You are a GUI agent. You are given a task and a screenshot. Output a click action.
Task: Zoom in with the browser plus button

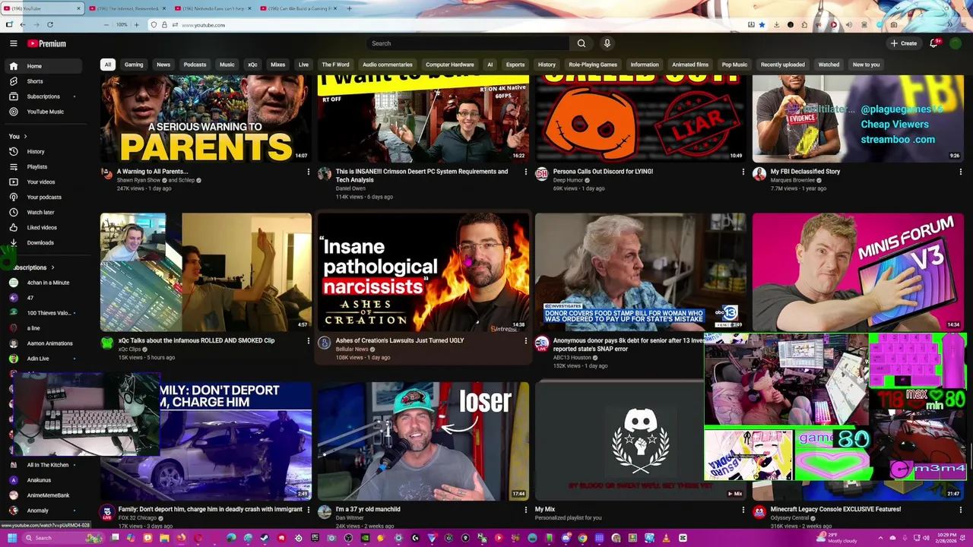(136, 25)
